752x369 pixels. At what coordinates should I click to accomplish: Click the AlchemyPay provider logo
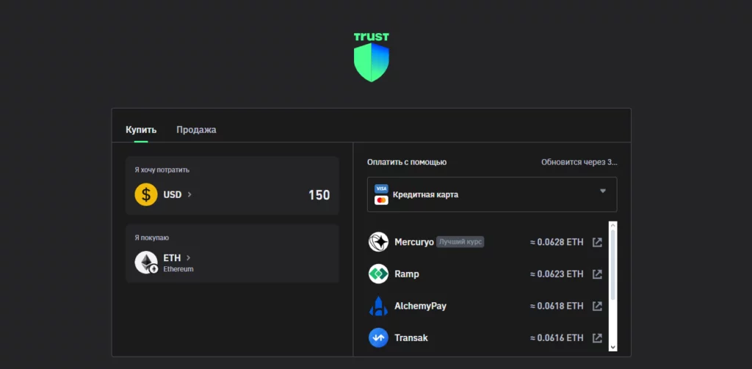click(x=378, y=306)
